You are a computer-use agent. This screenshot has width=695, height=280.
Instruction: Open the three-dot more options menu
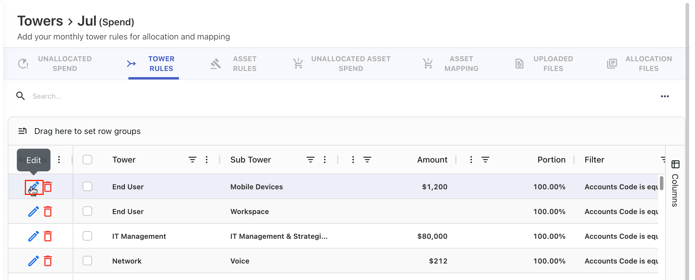pos(665,96)
